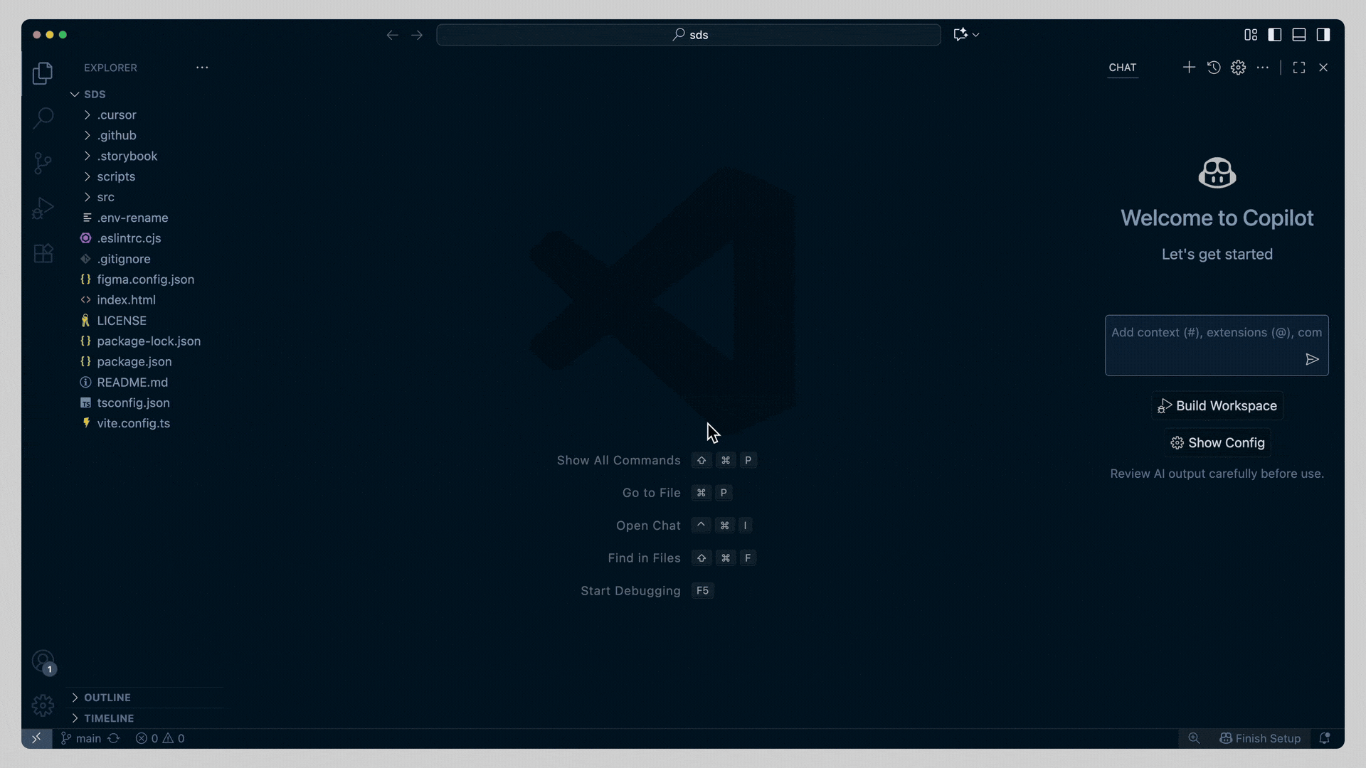Toggle the bottom panel visibility
Image resolution: width=1366 pixels, height=768 pixels.
[x=1299, y=34]
